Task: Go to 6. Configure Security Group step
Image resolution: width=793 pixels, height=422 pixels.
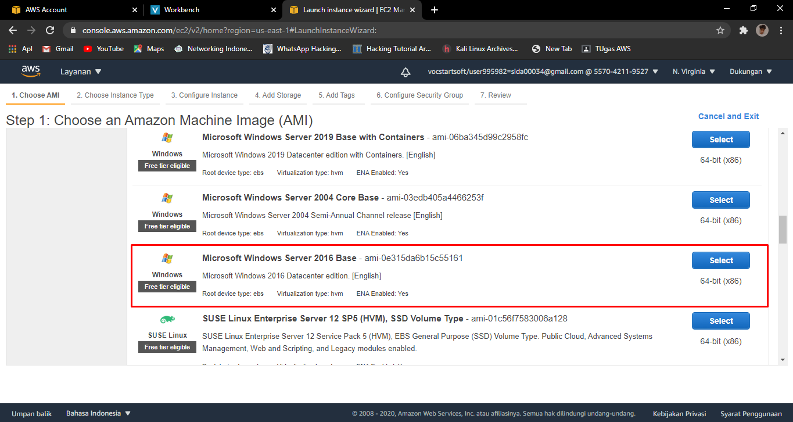Action: coord(419,95)
